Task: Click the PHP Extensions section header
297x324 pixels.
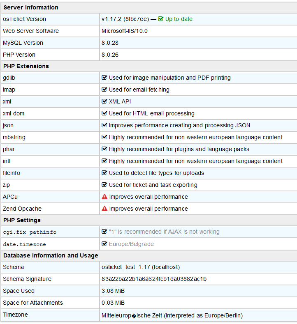Action: click(26, 66)
